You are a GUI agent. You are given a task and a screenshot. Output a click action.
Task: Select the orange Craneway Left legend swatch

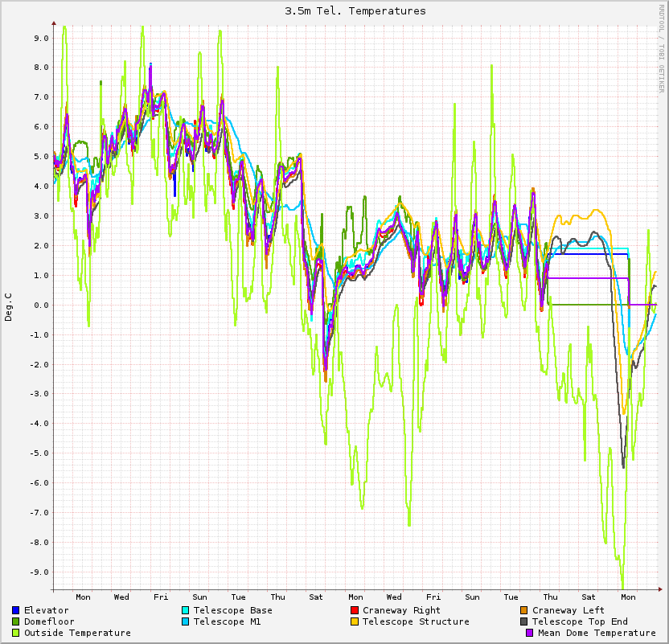pos(524,610)
